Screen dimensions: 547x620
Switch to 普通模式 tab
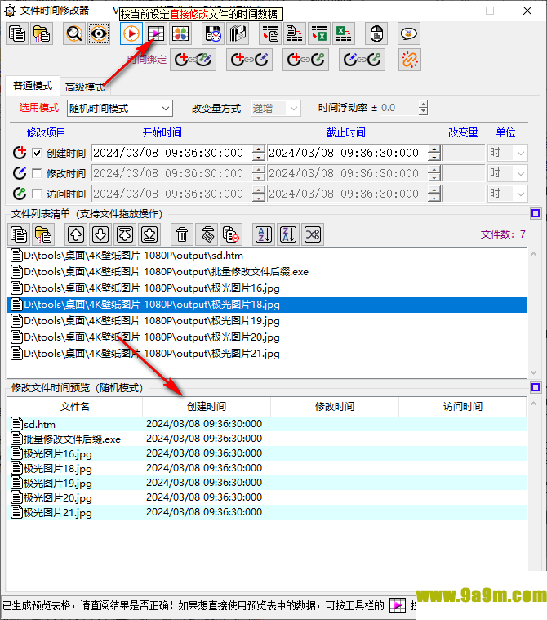pyautogui.click(x=33, y=86)
